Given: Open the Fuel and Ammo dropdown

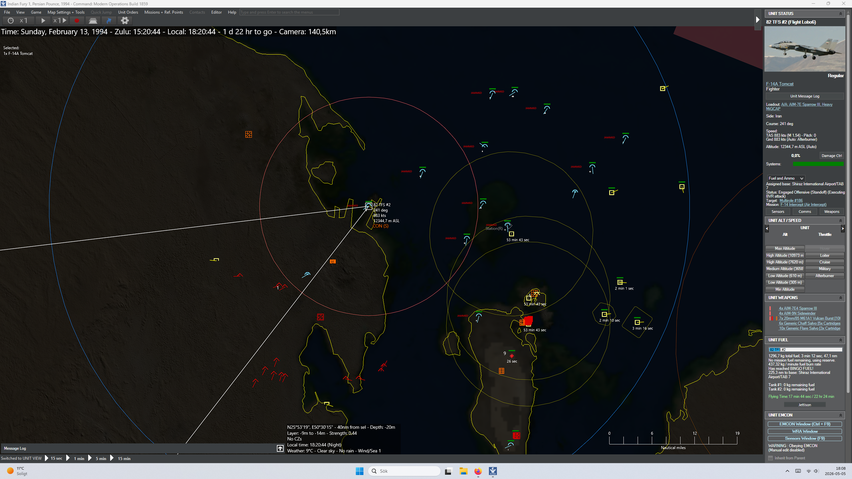Looking at the screenshot, I should [x=786, y=178].
